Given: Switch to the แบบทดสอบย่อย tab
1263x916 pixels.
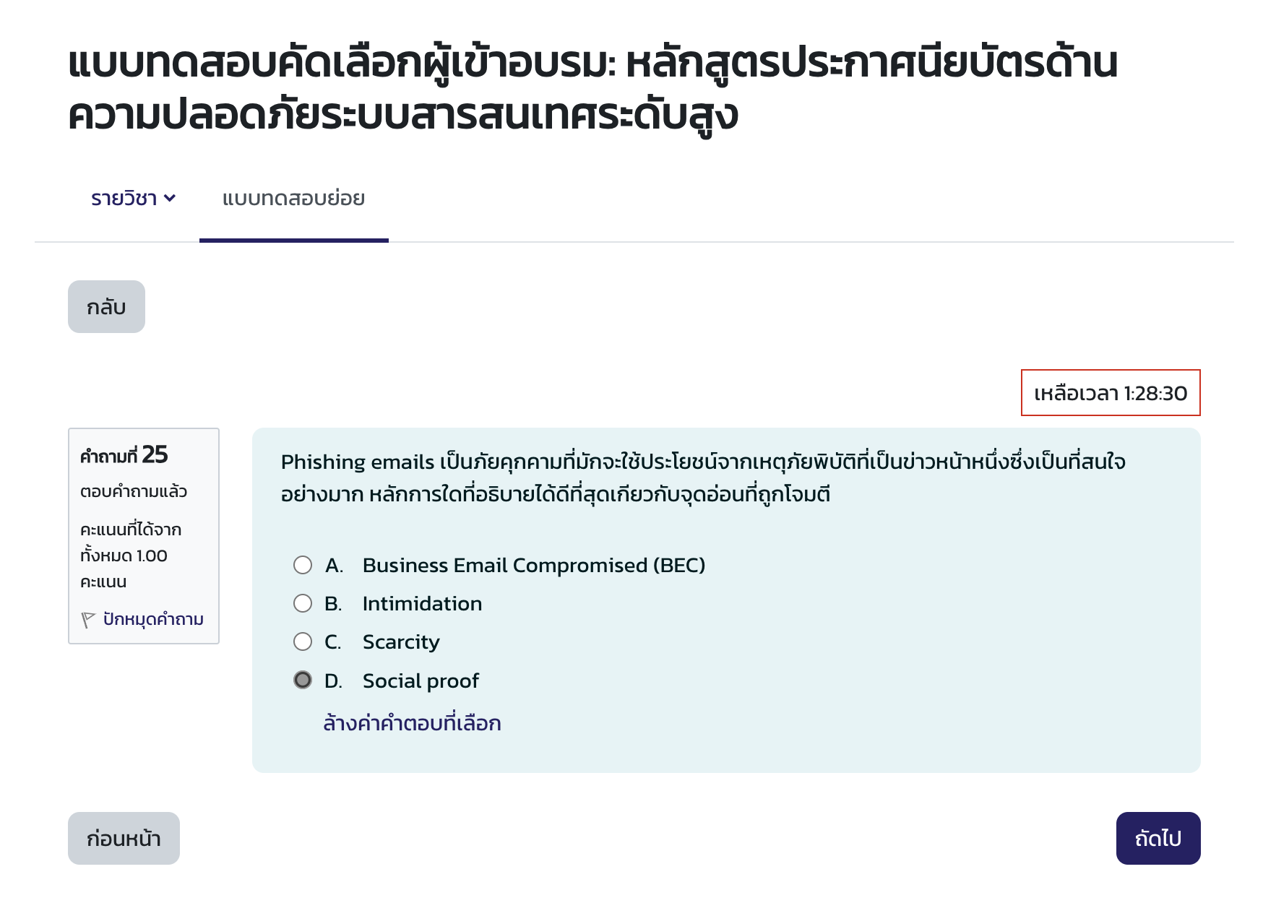Looking at the screenshot, I should point(294,198).
